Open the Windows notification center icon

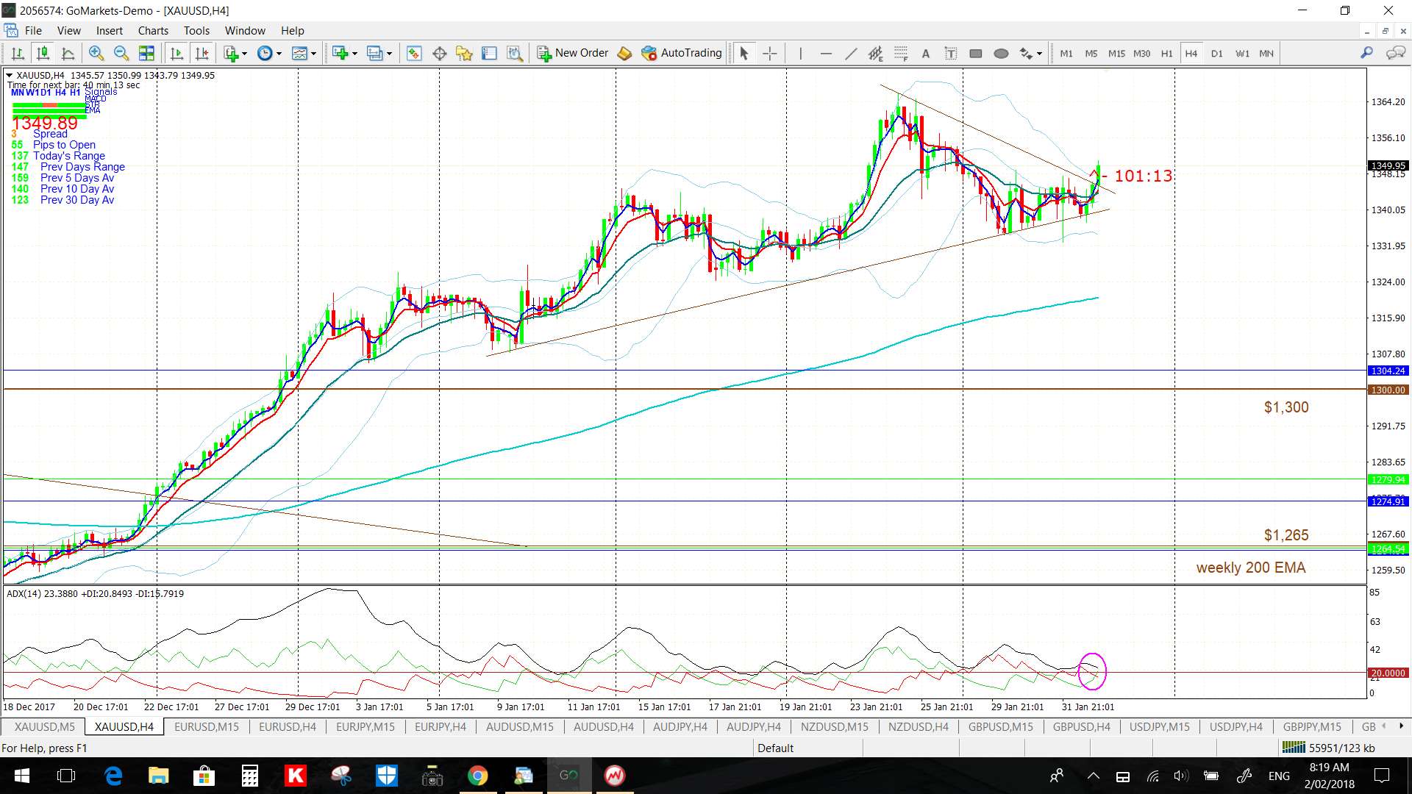[x=1382, y=776]
